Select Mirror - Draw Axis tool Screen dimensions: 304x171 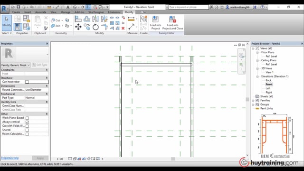tap(104, 19)
